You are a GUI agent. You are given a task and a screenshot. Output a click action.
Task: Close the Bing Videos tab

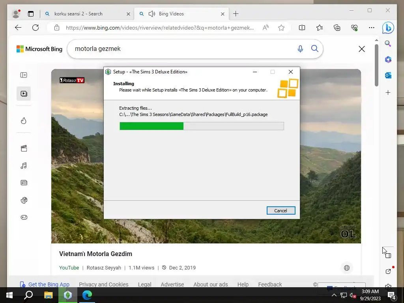[x=223, y=14]
